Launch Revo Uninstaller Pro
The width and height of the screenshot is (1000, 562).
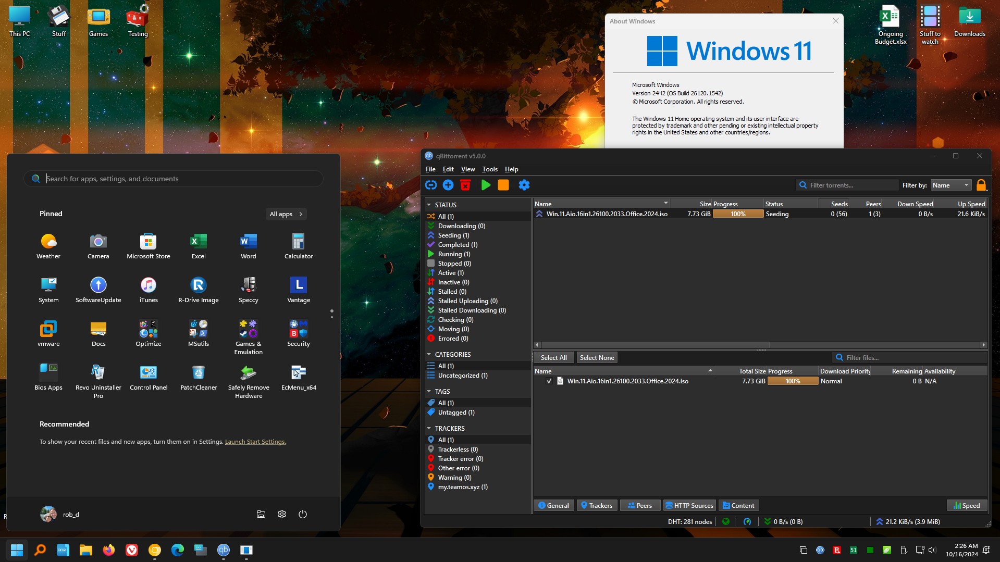click(98, 381)
